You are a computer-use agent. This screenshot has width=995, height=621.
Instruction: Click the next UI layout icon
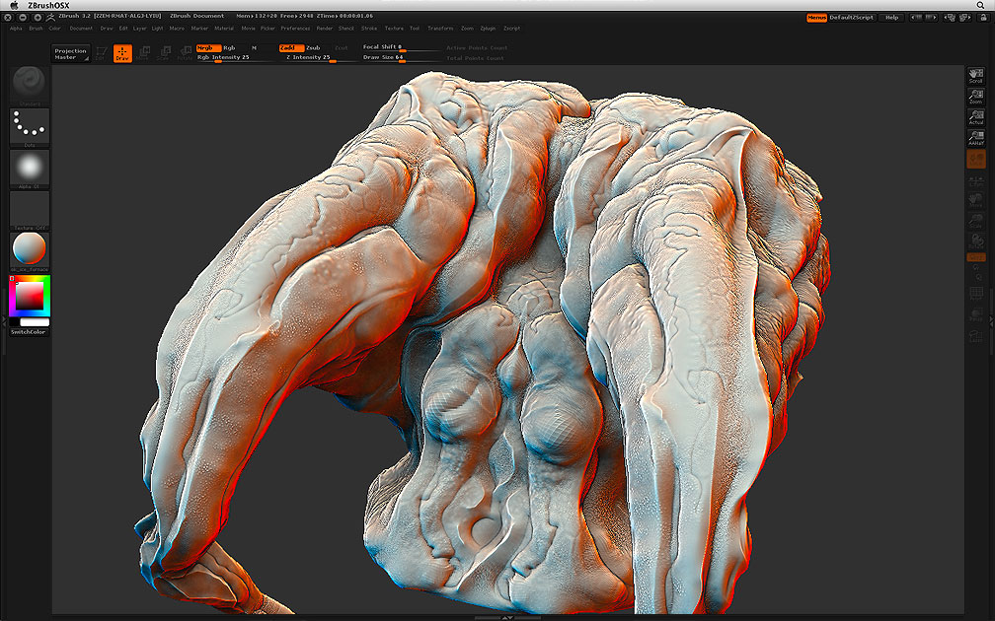point(965,18)
